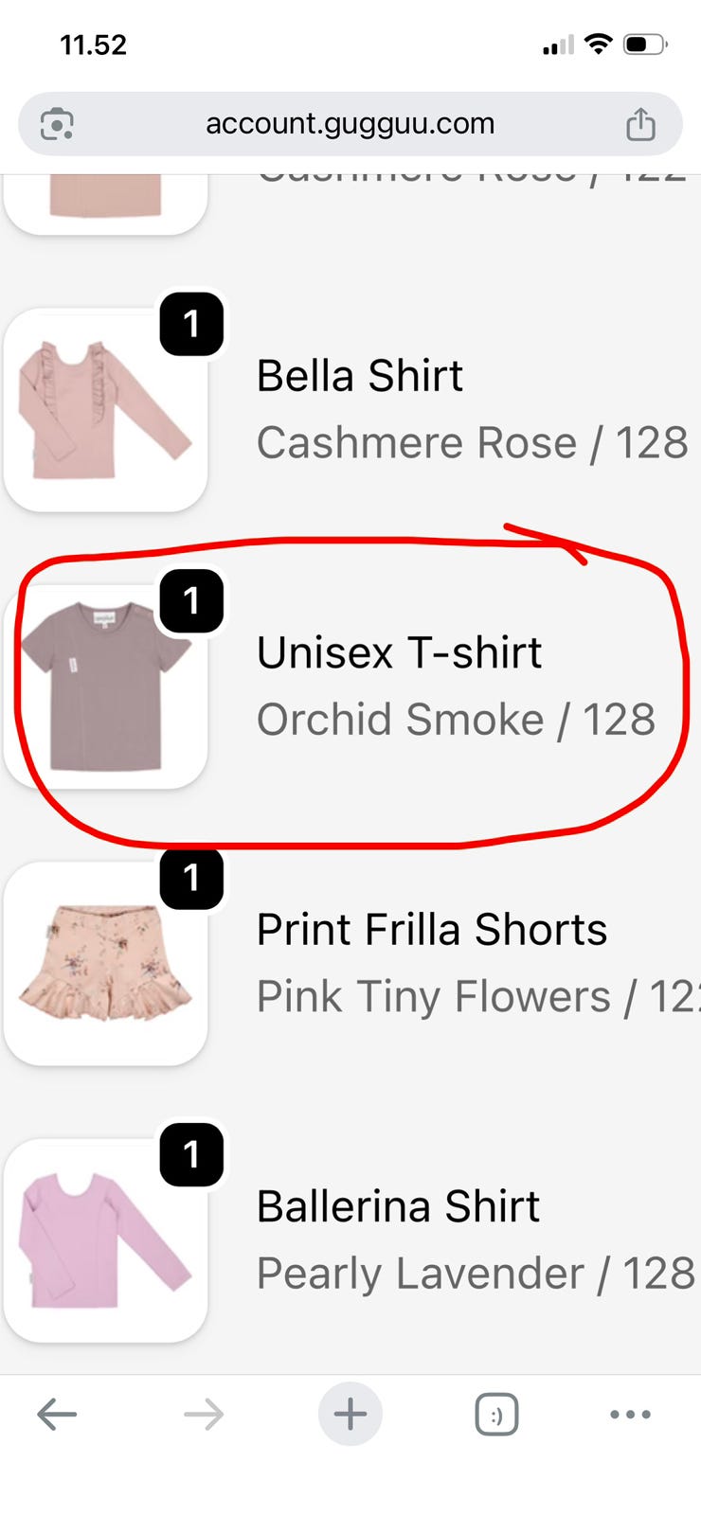Open a new tab with plus button

tap(350, 1415)
